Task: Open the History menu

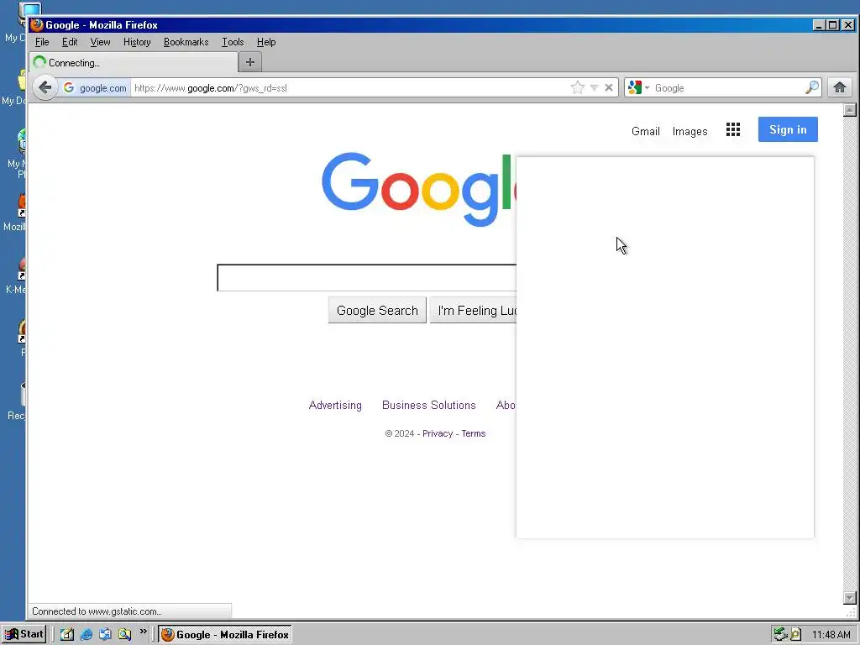Action: (137, 42)
